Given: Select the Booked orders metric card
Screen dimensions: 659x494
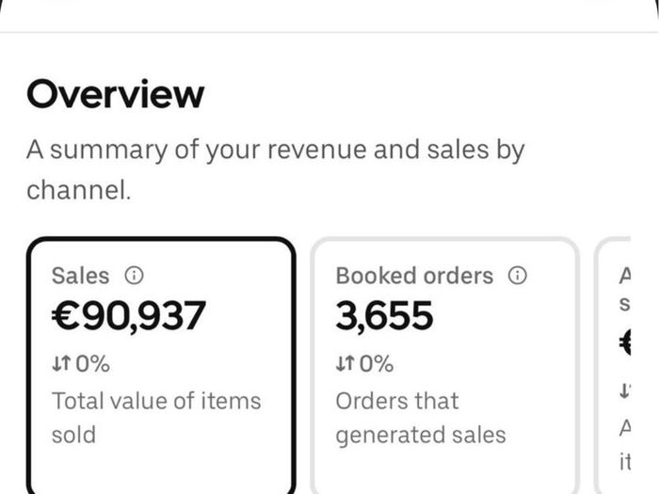Looking at the screenshot, I should click(x=445, y=365).
